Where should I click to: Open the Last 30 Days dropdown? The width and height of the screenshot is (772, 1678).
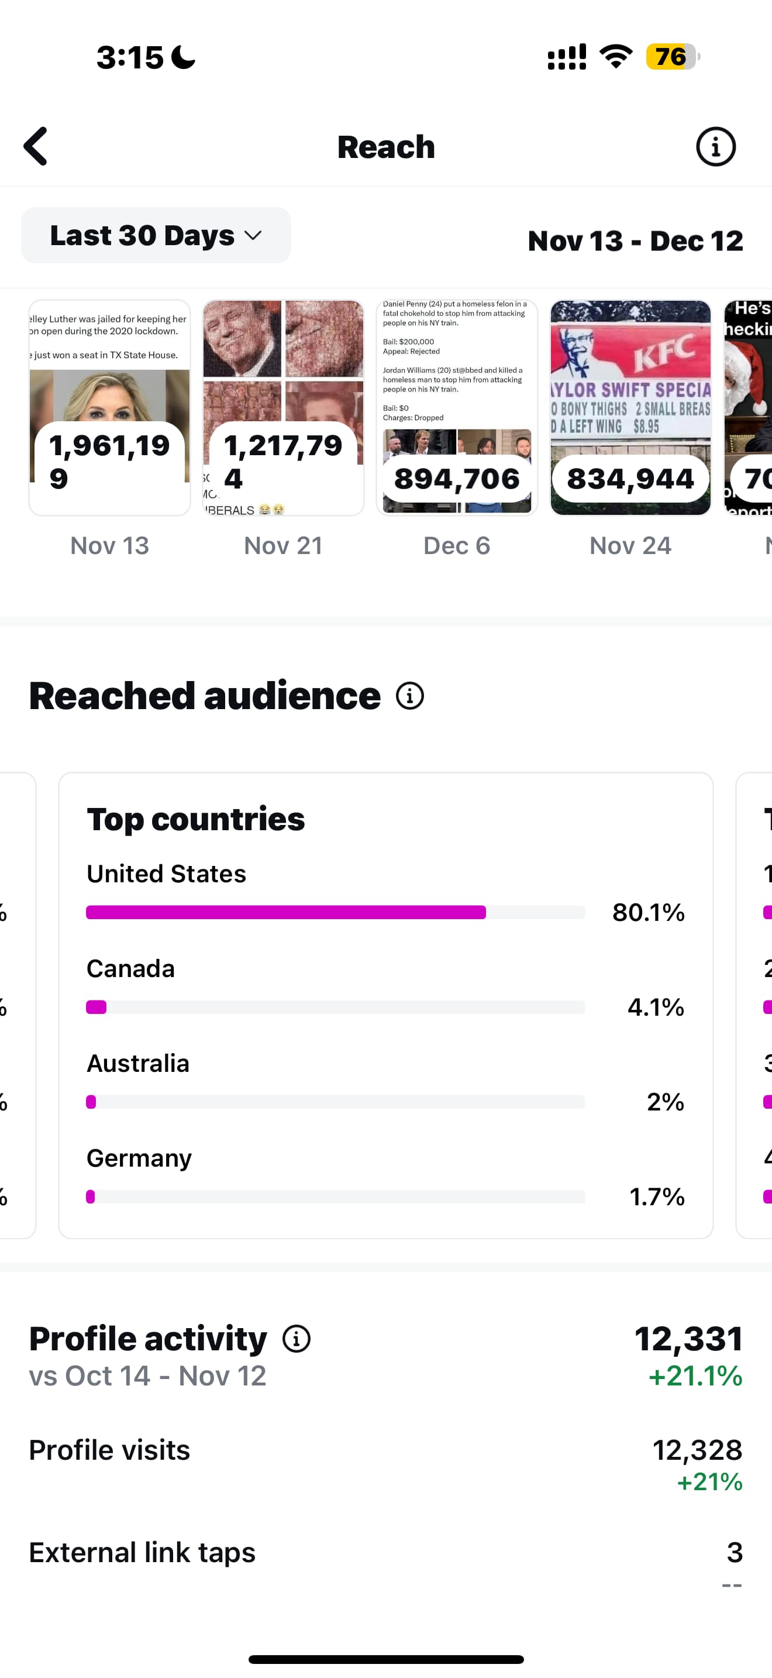(156, 235)
